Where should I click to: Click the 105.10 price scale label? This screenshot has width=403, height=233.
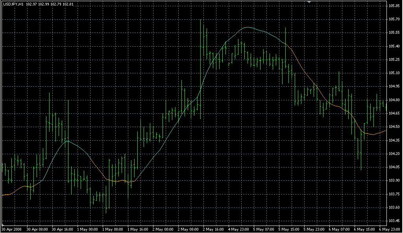394,73
